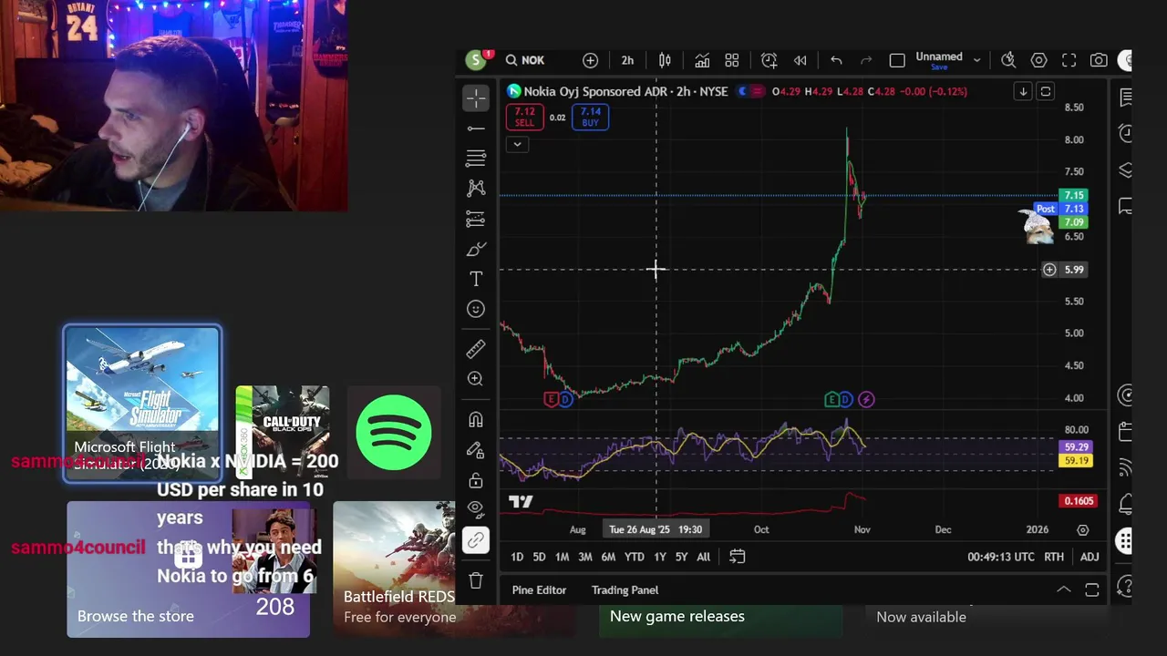Image resolution: width=1167 pixels, height=656 pixels.
Task: Toggle ADJ adjusted data
Action: [x=1090, y=557]
